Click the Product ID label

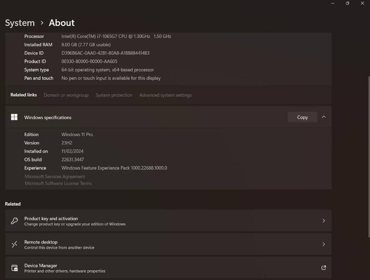tap(35, 61)
